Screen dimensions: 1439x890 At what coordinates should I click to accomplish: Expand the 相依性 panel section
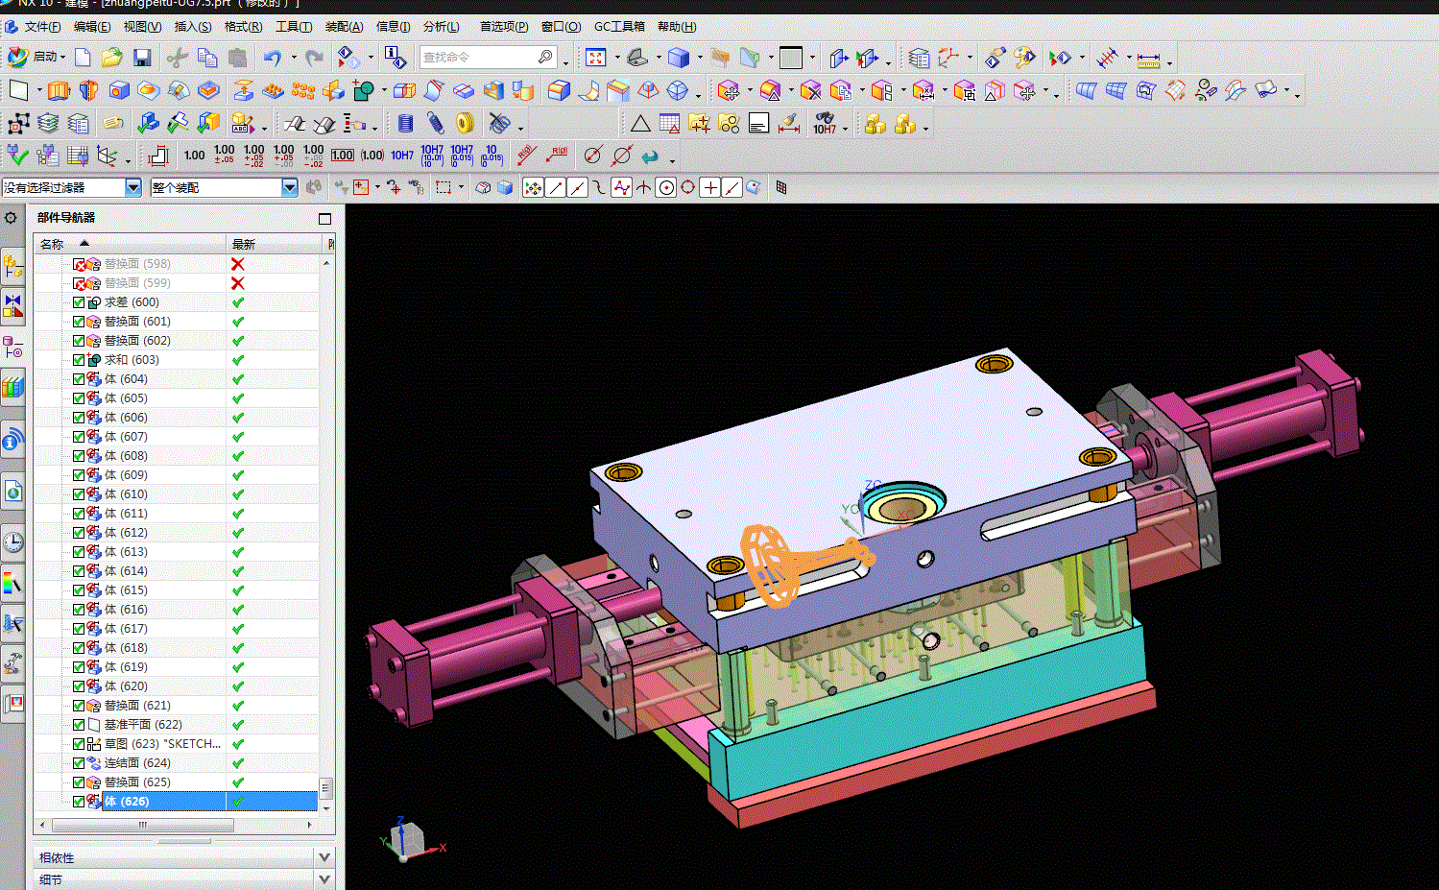pyautogui.click(x=324, y=857)
